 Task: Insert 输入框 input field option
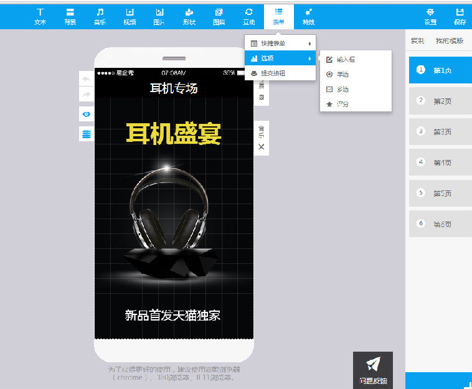click(x=356, y=60)
